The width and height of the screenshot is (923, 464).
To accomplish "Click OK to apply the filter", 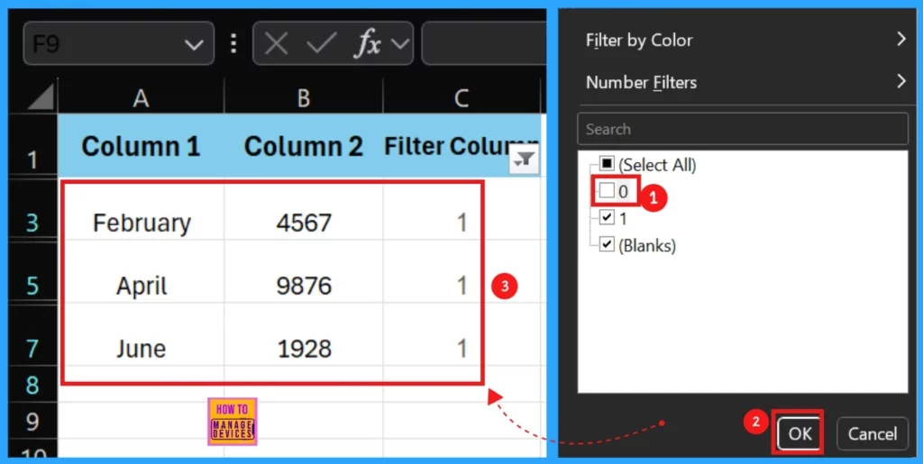I will (x=800, y=434).
